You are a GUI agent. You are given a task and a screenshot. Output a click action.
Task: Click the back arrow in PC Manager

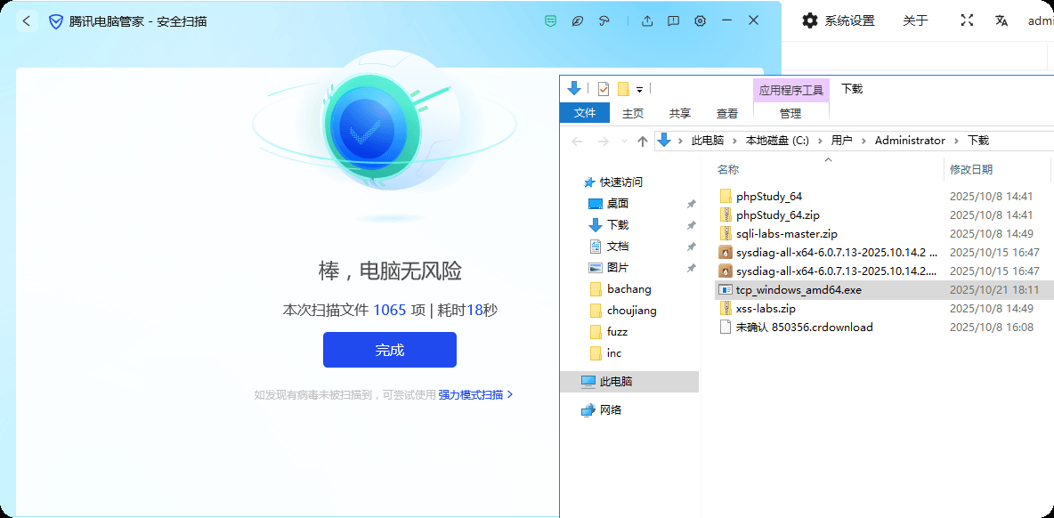tap(25, 20)
